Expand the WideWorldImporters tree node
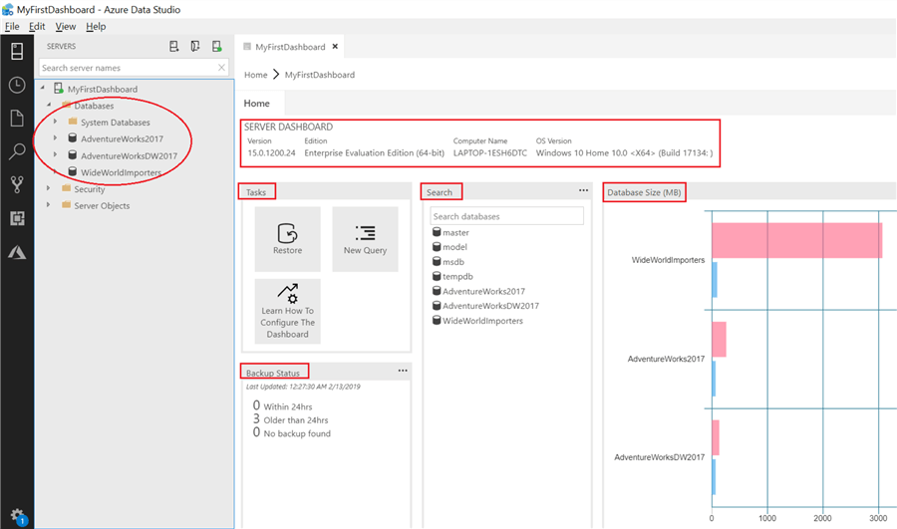Viewport: 897px width, 529px height. (x=55, y=171)
